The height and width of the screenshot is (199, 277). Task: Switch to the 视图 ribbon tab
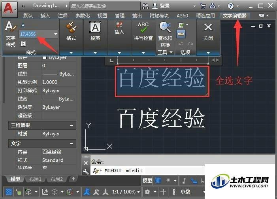(x=102, y=16)
